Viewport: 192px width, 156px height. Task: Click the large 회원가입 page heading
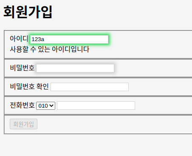click(28, 12)
